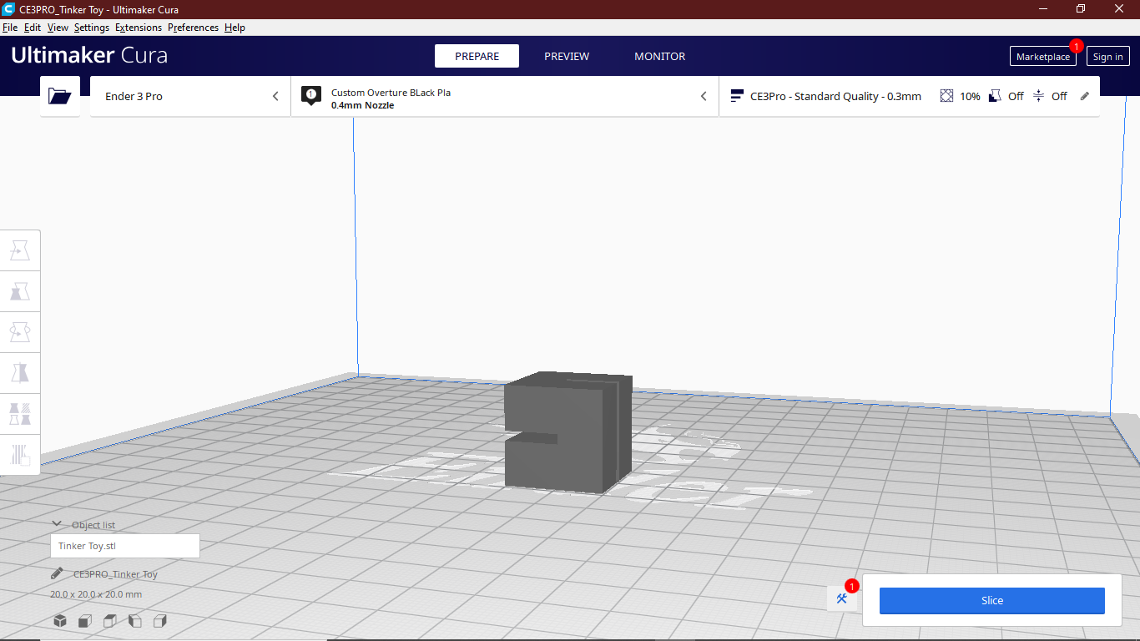The width and height of the screenshot is (1140, 641).
Task: Collapse the Object list
Action: (x=57, y=524)
